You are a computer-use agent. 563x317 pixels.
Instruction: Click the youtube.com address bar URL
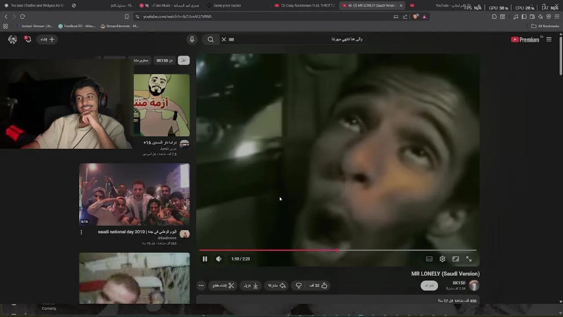[177, 16]
